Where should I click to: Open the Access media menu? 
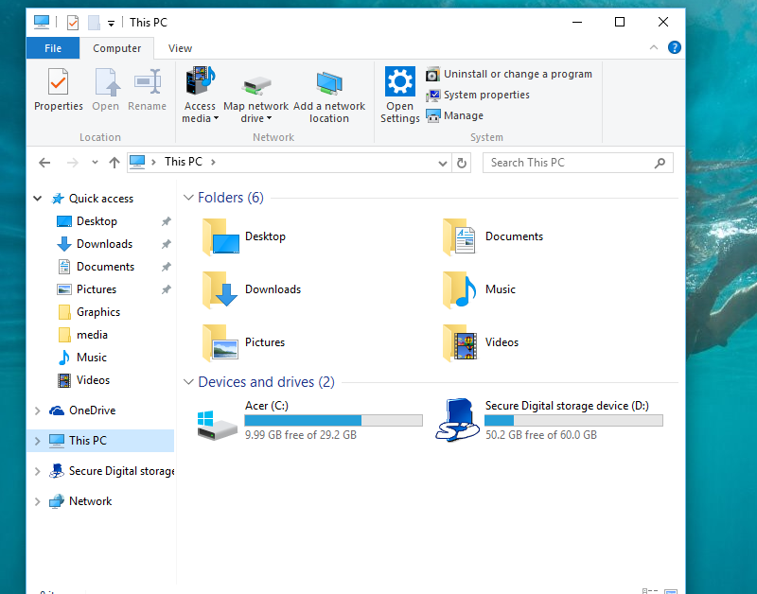click(200, 113)
